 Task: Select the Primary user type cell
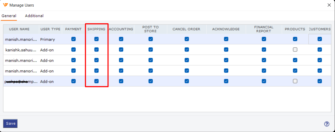coord(50,39)
